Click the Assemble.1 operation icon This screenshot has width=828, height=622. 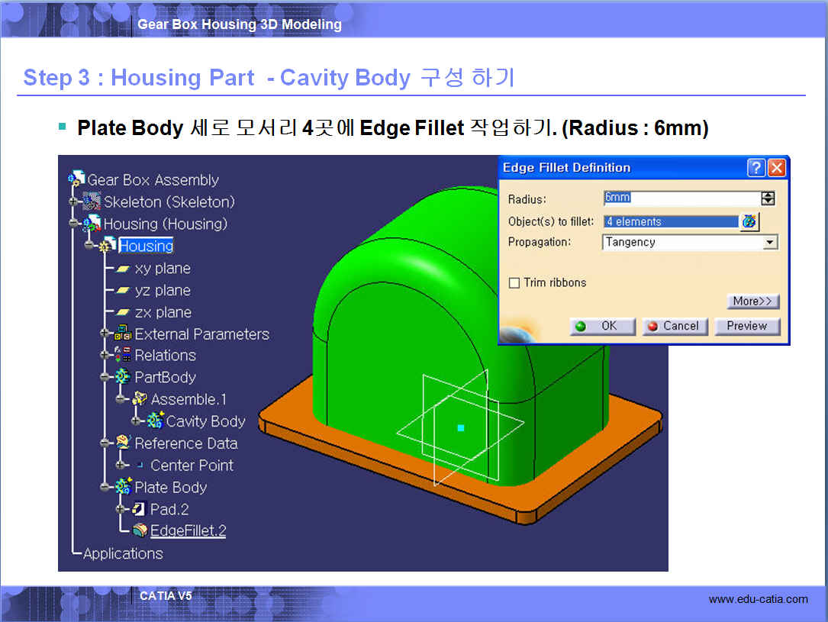click(140, 399)
